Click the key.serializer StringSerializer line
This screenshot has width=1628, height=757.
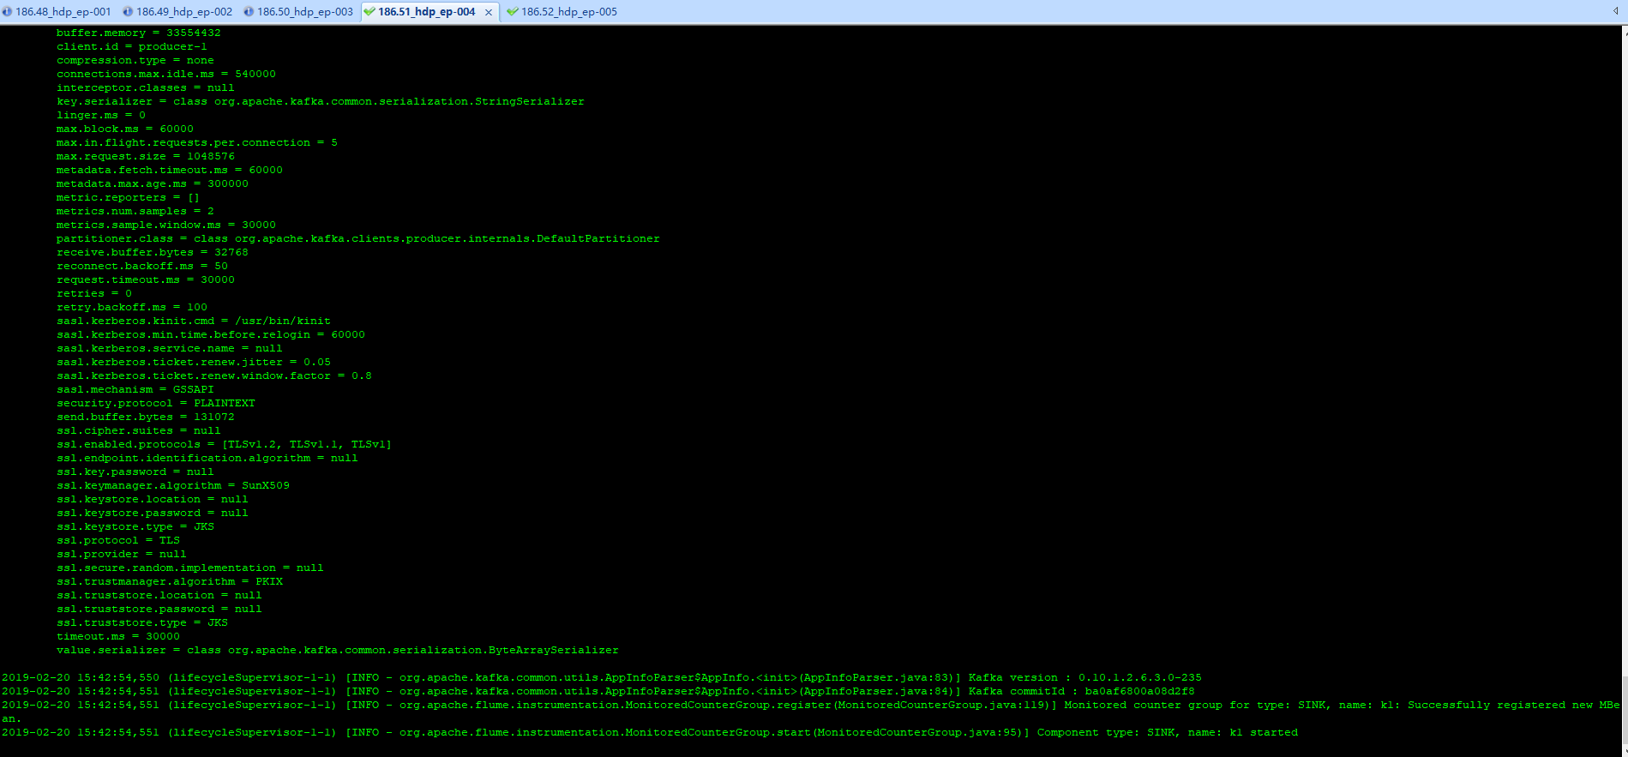[320, 101]
